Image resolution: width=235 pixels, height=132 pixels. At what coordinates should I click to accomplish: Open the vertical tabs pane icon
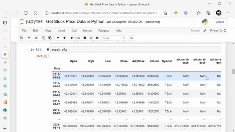pyautogui.click(x=5, y=23)
